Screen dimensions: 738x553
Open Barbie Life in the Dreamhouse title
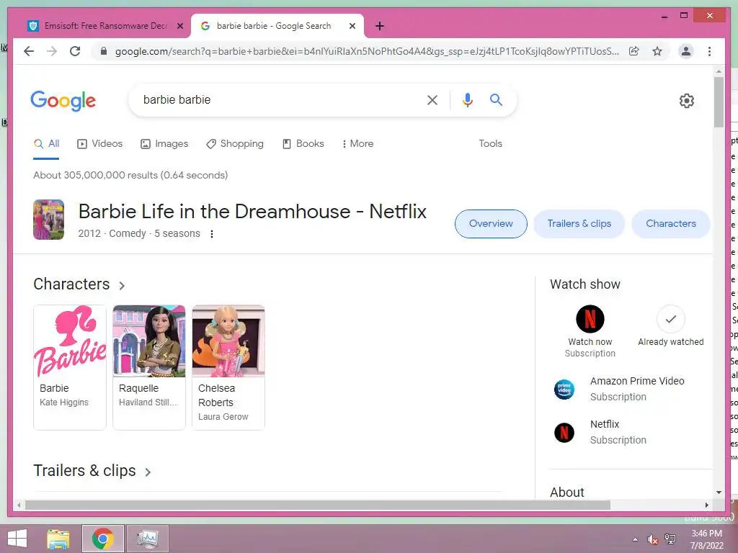pos(252,212)
